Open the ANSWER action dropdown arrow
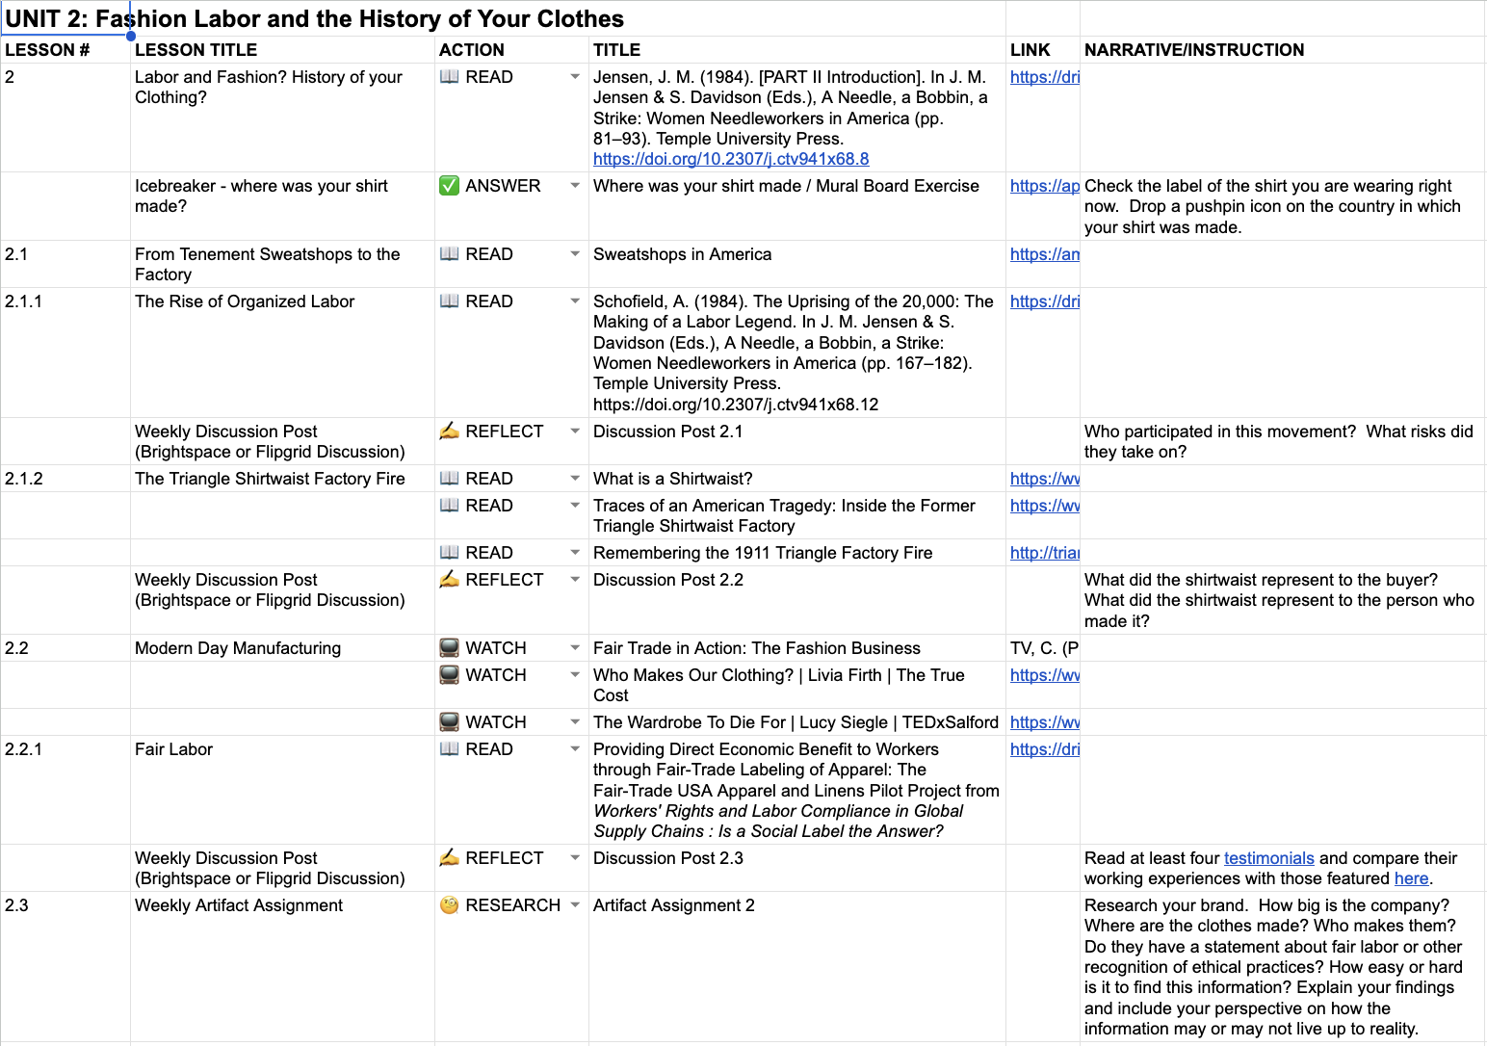 (575, 186)
